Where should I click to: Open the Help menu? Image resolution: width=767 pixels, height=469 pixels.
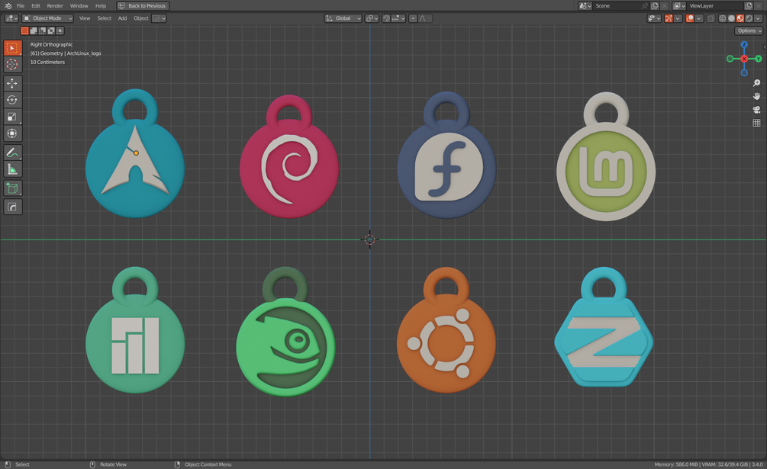101,6
